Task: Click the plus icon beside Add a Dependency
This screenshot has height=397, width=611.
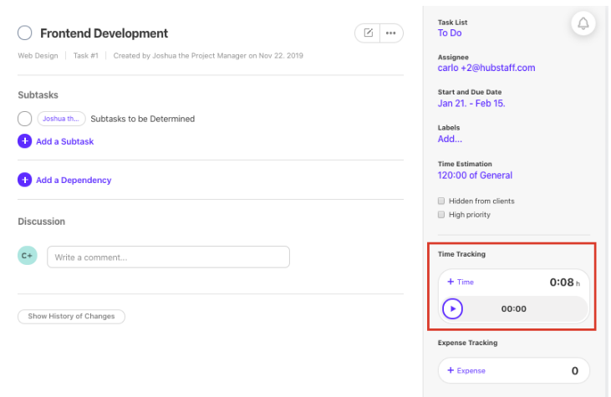Action: click(x=25, y=180)
